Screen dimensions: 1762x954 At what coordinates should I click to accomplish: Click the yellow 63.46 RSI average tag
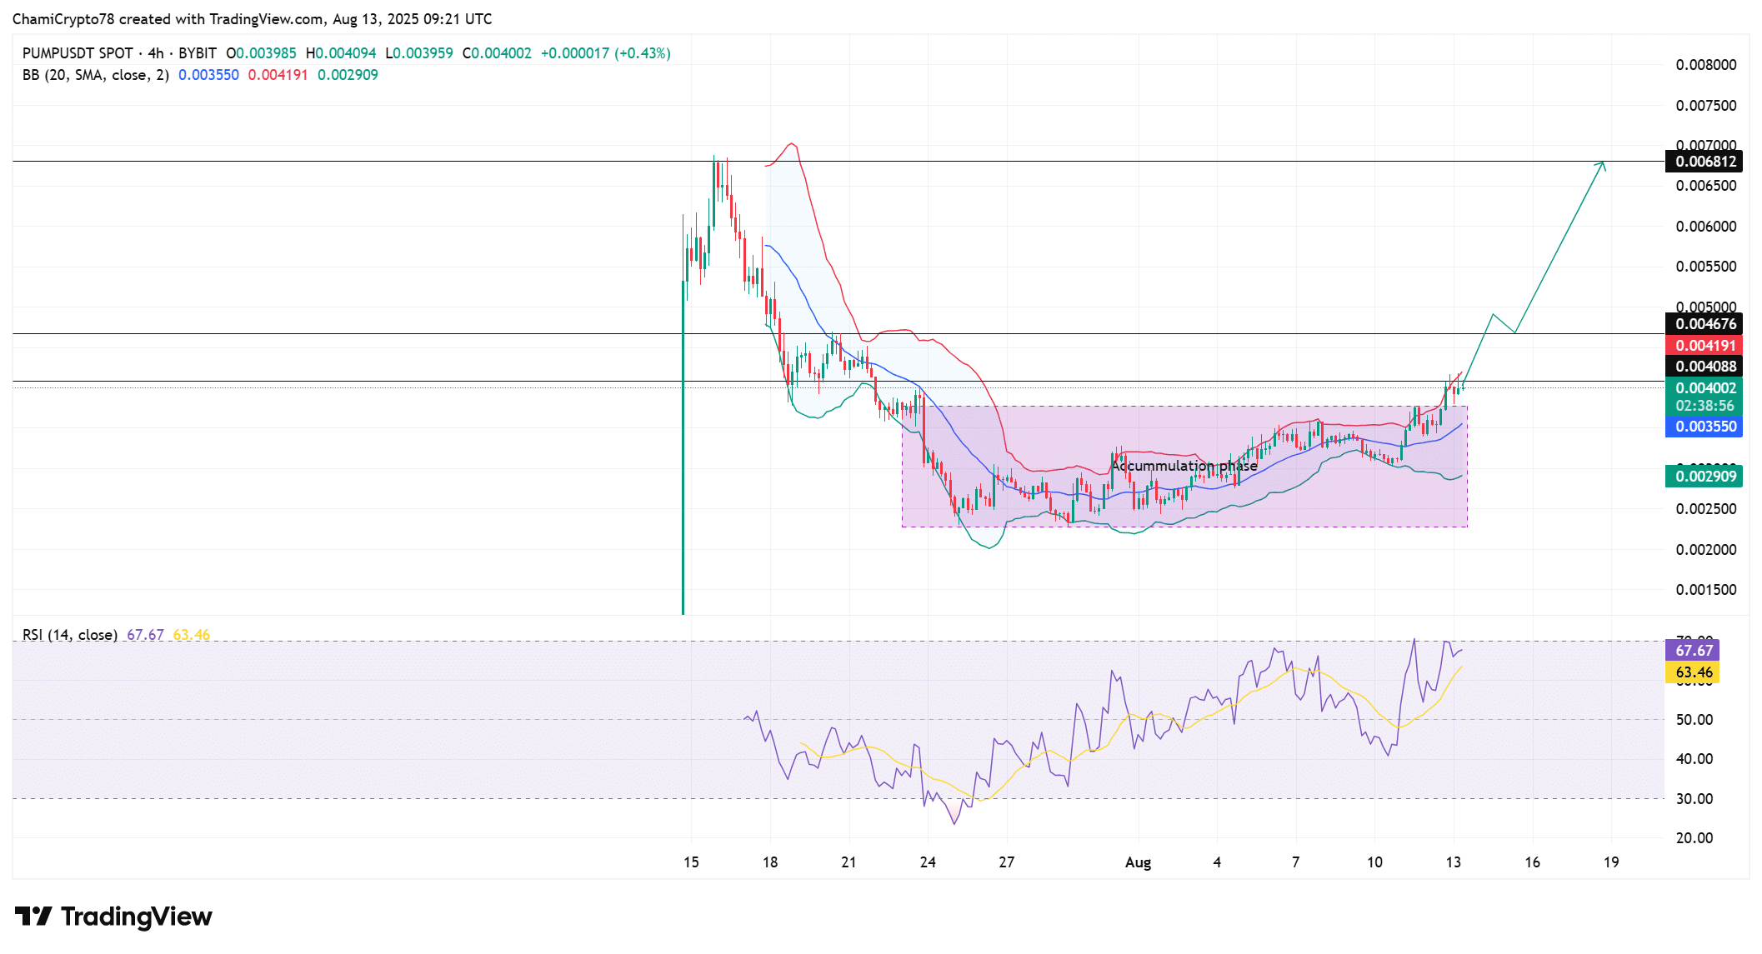tap(1694, 672)
